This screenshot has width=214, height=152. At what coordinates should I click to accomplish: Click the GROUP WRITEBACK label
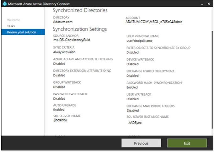(67, 82)
